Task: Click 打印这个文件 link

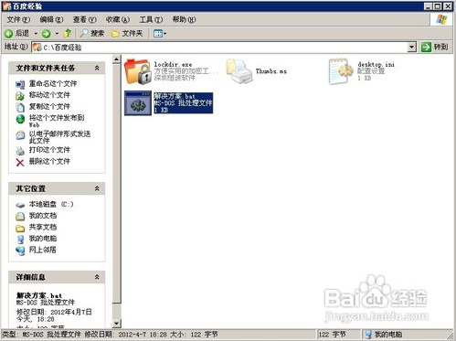Action: pyautogui.click(x=49, y=150)
